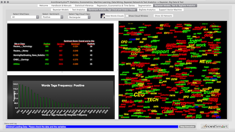Select Reuters_-_Technology row label

click(x=23, y=47)
